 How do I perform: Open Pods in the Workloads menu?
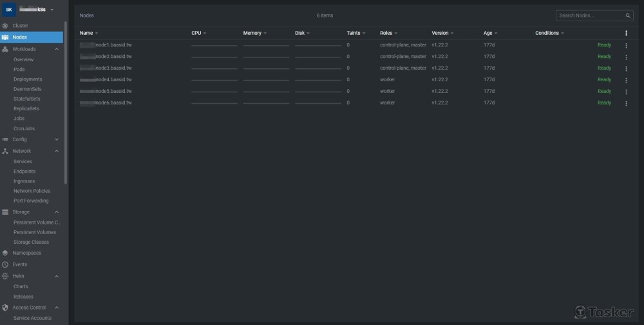click(19, 70)
